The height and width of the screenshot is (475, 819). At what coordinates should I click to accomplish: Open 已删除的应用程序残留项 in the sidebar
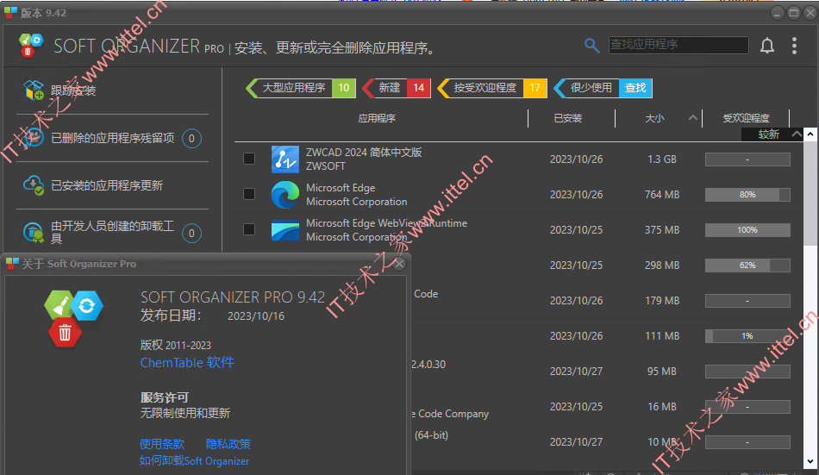coord(112,138)
